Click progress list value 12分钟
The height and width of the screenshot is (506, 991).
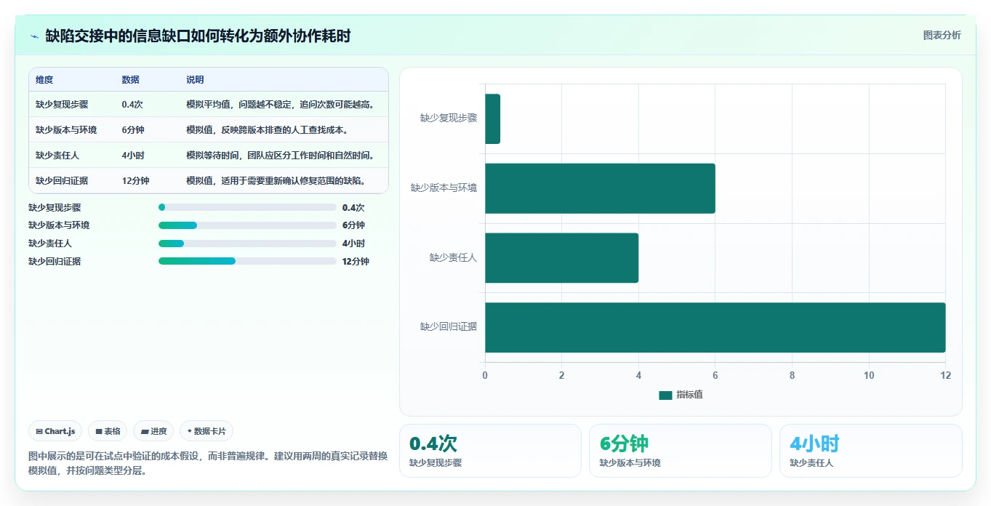(x=356, y=262)
